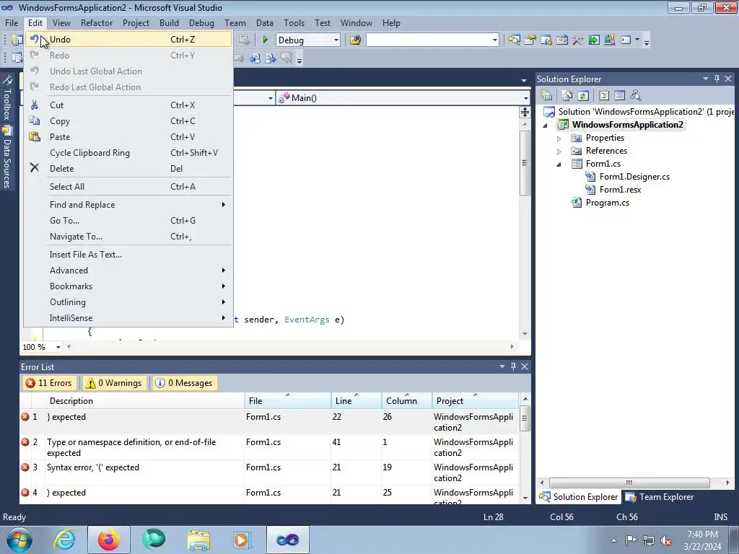This screenshot has width=739, height=554.
Task: Select Program.cs in Solution Explorer
Action: coord(607,203)
